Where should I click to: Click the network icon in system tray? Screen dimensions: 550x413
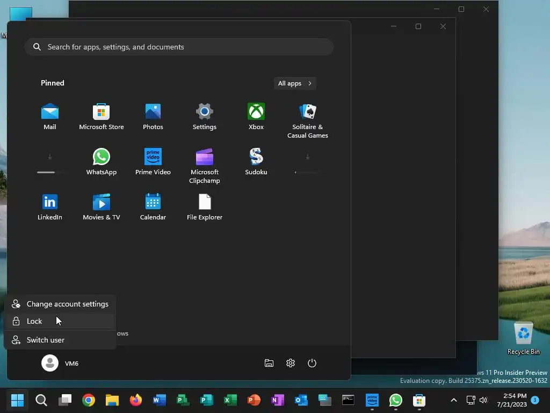pyautogui.click(x=471, y=400)
